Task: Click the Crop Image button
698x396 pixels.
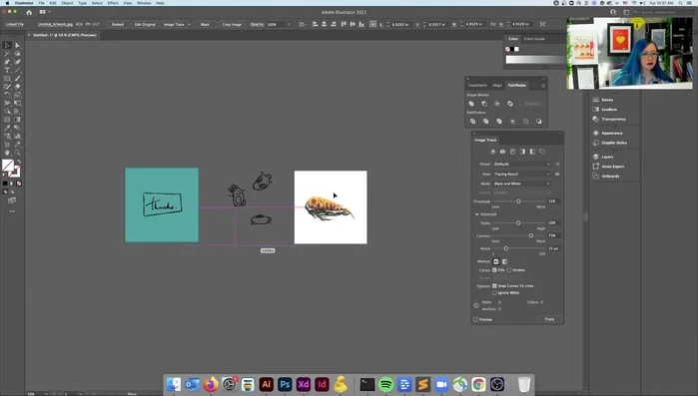Action: [x=232, y=25]
